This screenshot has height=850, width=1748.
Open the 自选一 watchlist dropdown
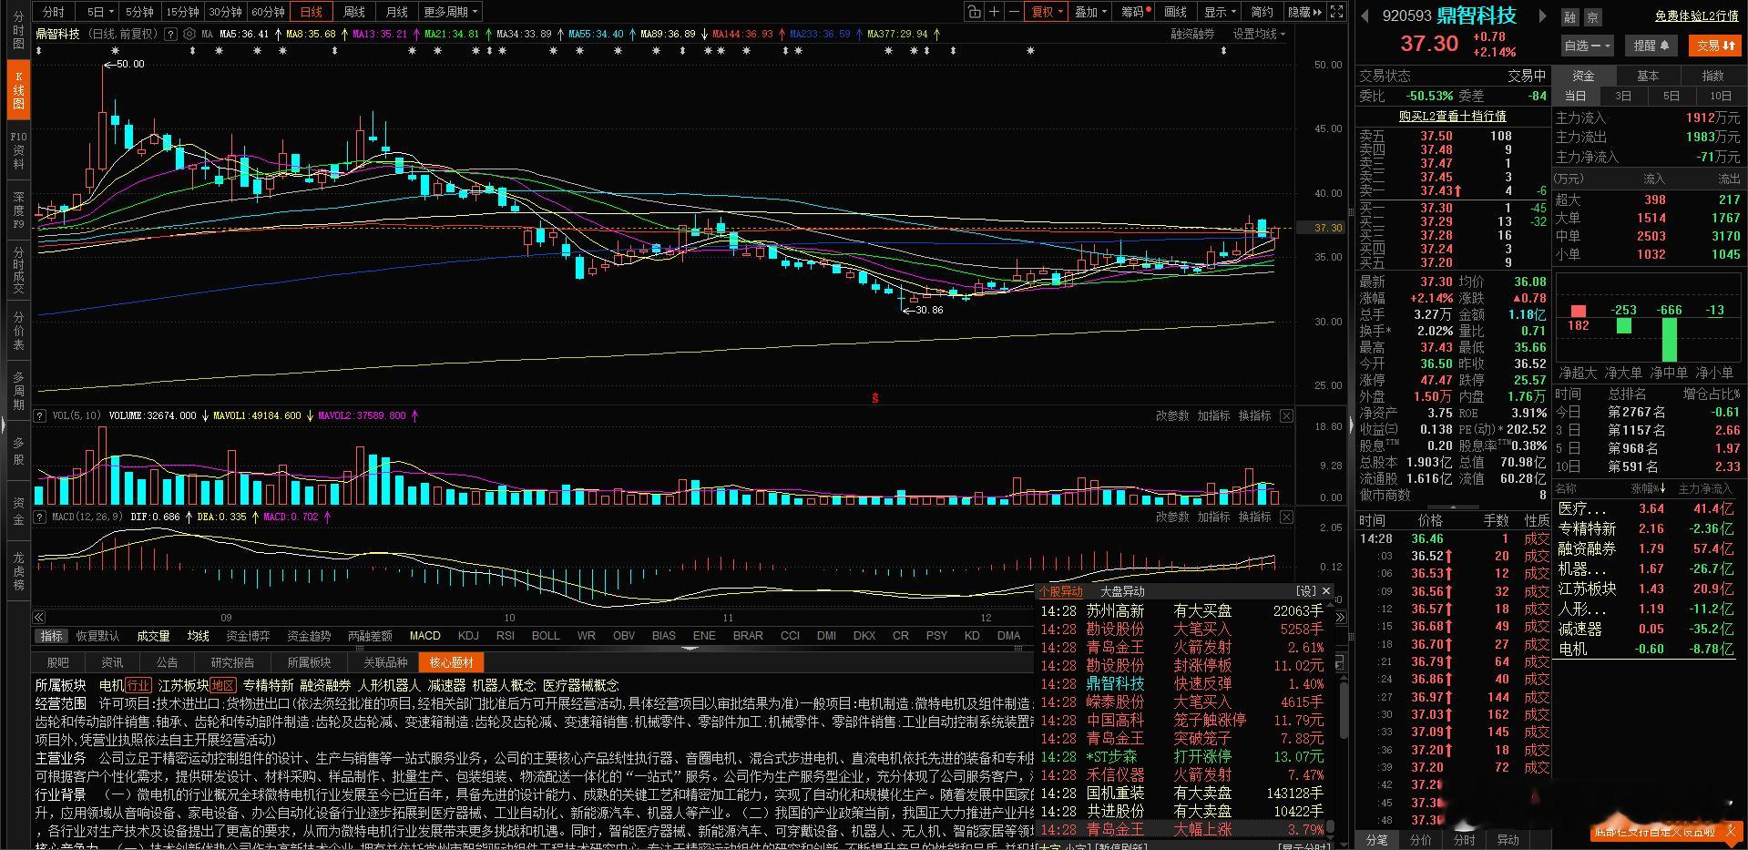click(1588, 46)
